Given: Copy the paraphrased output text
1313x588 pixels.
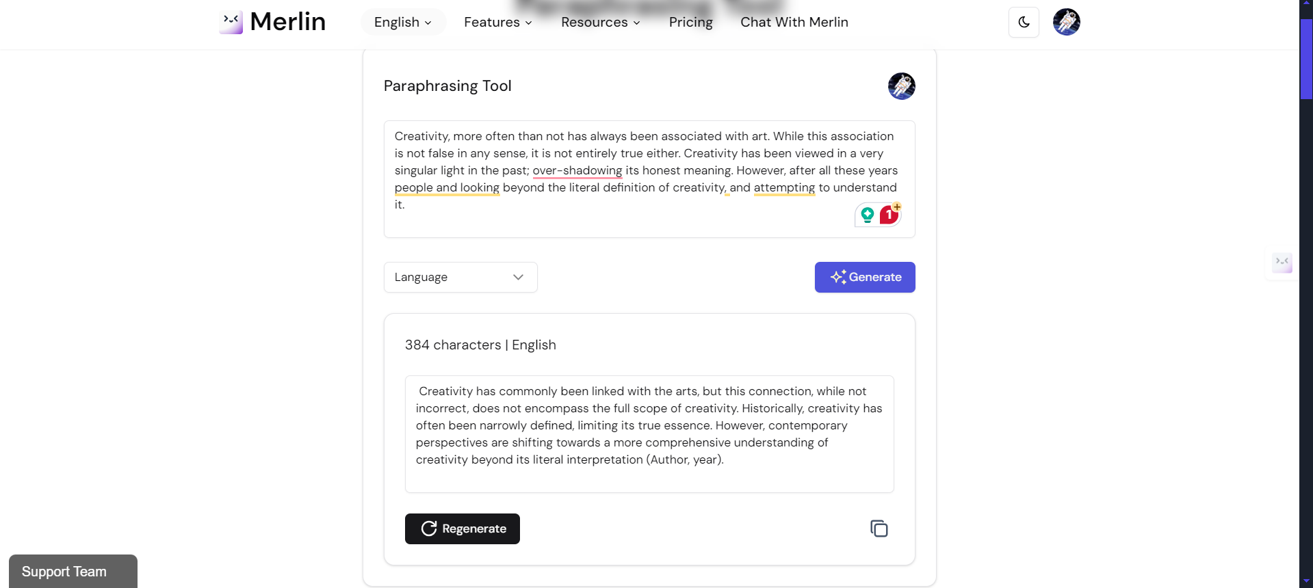Looking at the screenshot, I should pos(879,528).
